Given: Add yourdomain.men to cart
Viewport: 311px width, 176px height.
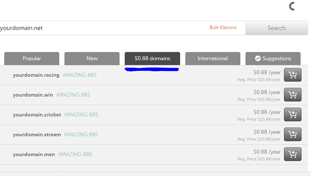Looking at the screenshot, I should (x=293, y=154).
